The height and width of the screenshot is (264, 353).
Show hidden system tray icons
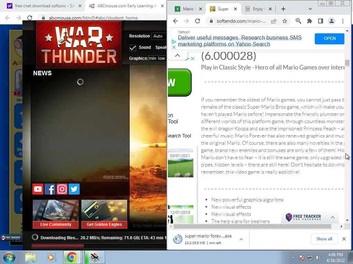[x=293, y=257]
